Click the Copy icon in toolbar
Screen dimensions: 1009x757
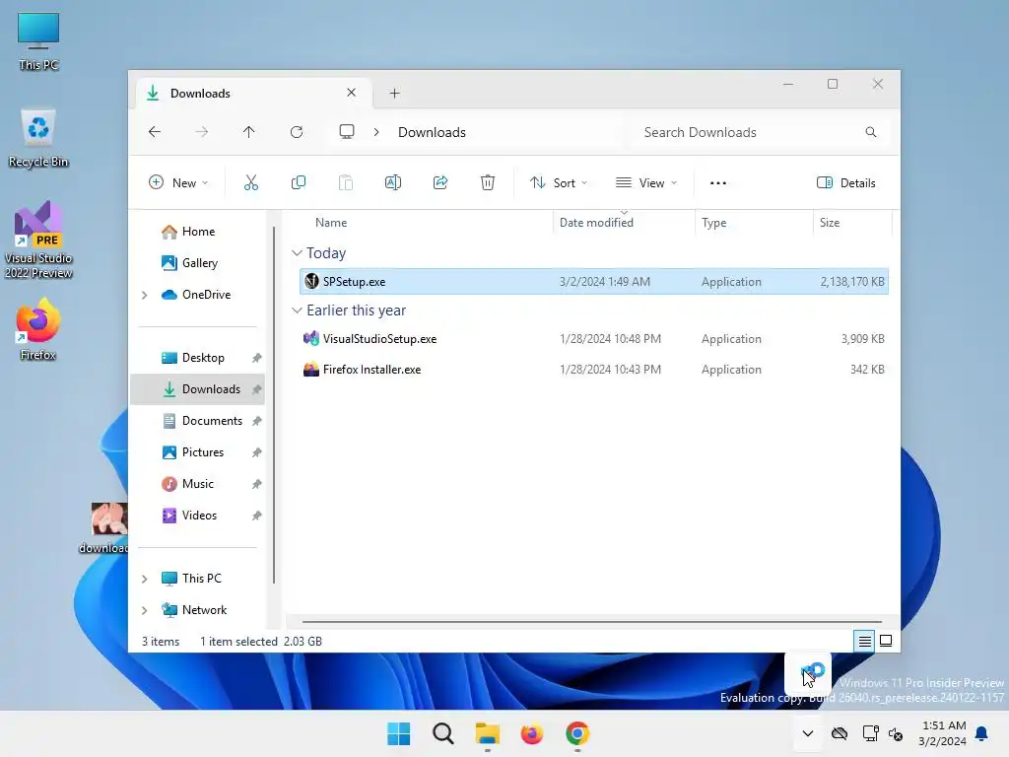tap(299, 182)
